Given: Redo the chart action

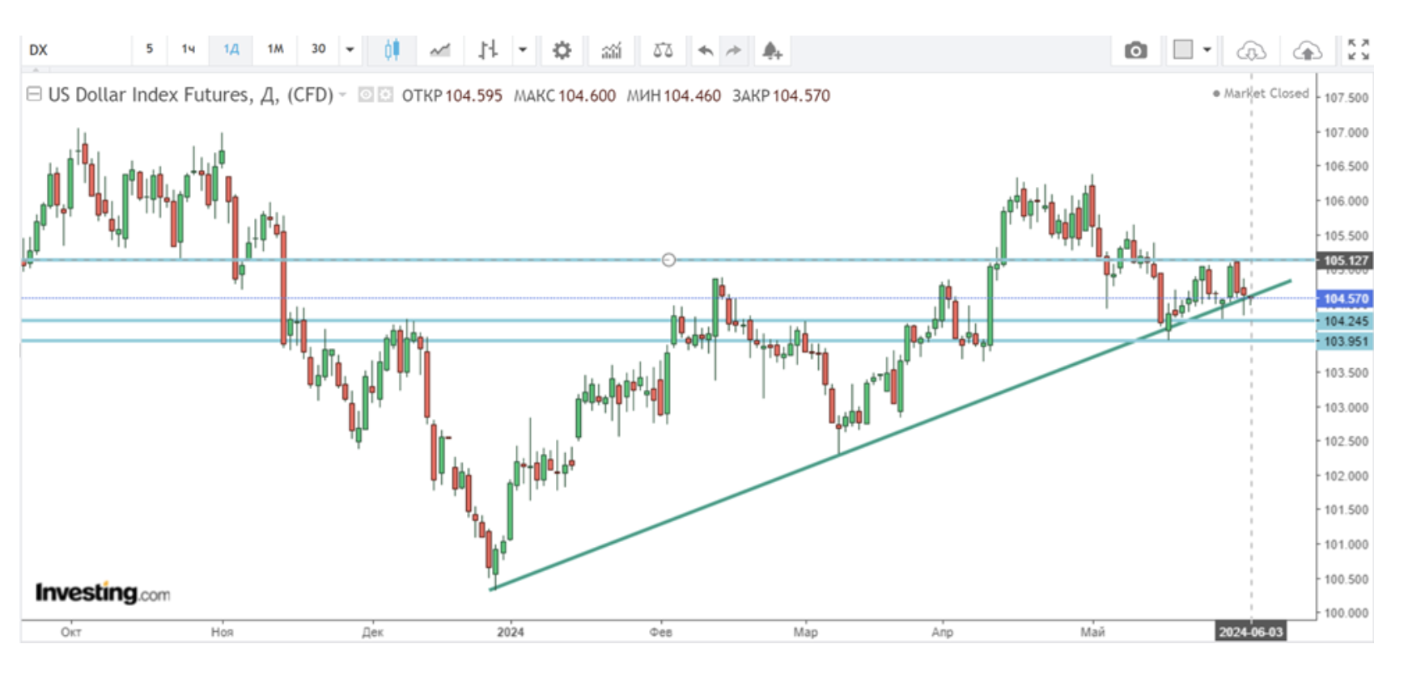Looking at the screenshot, I should (x=733, y=50).
